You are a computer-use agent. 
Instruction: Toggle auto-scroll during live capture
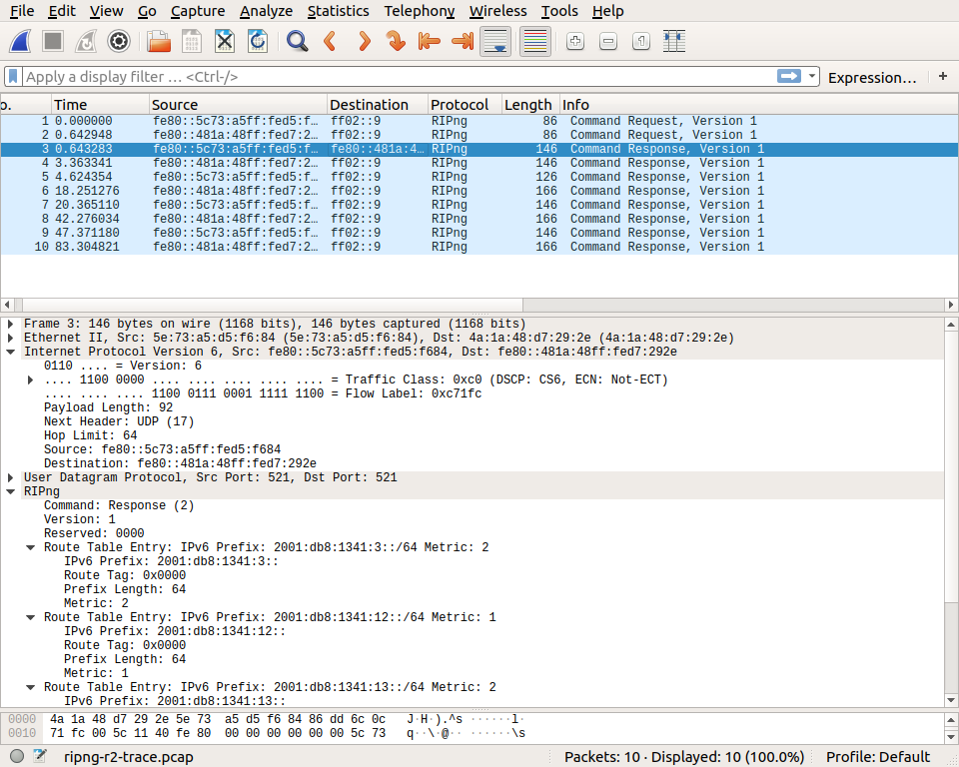[x=495, y=42]
